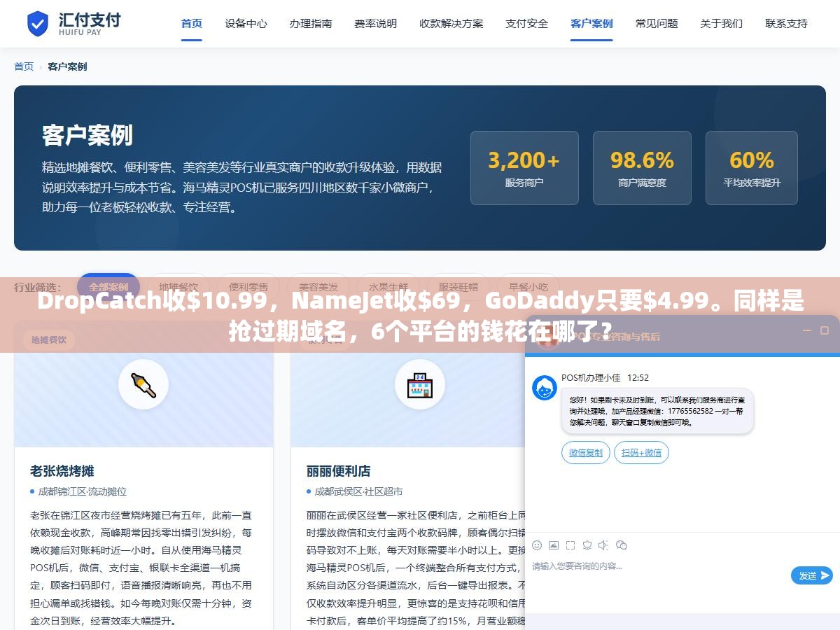Go to 办理指南 in the top navigation

point(311,23)
